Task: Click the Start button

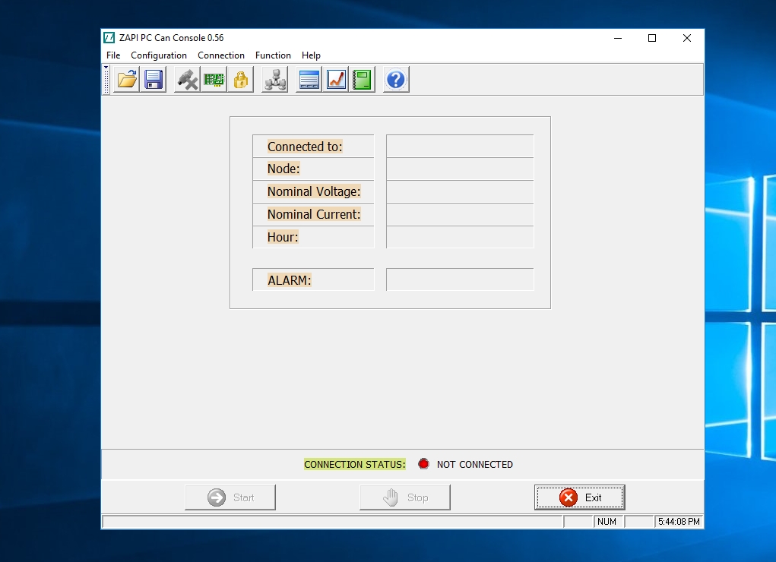Action: point(230,497)
